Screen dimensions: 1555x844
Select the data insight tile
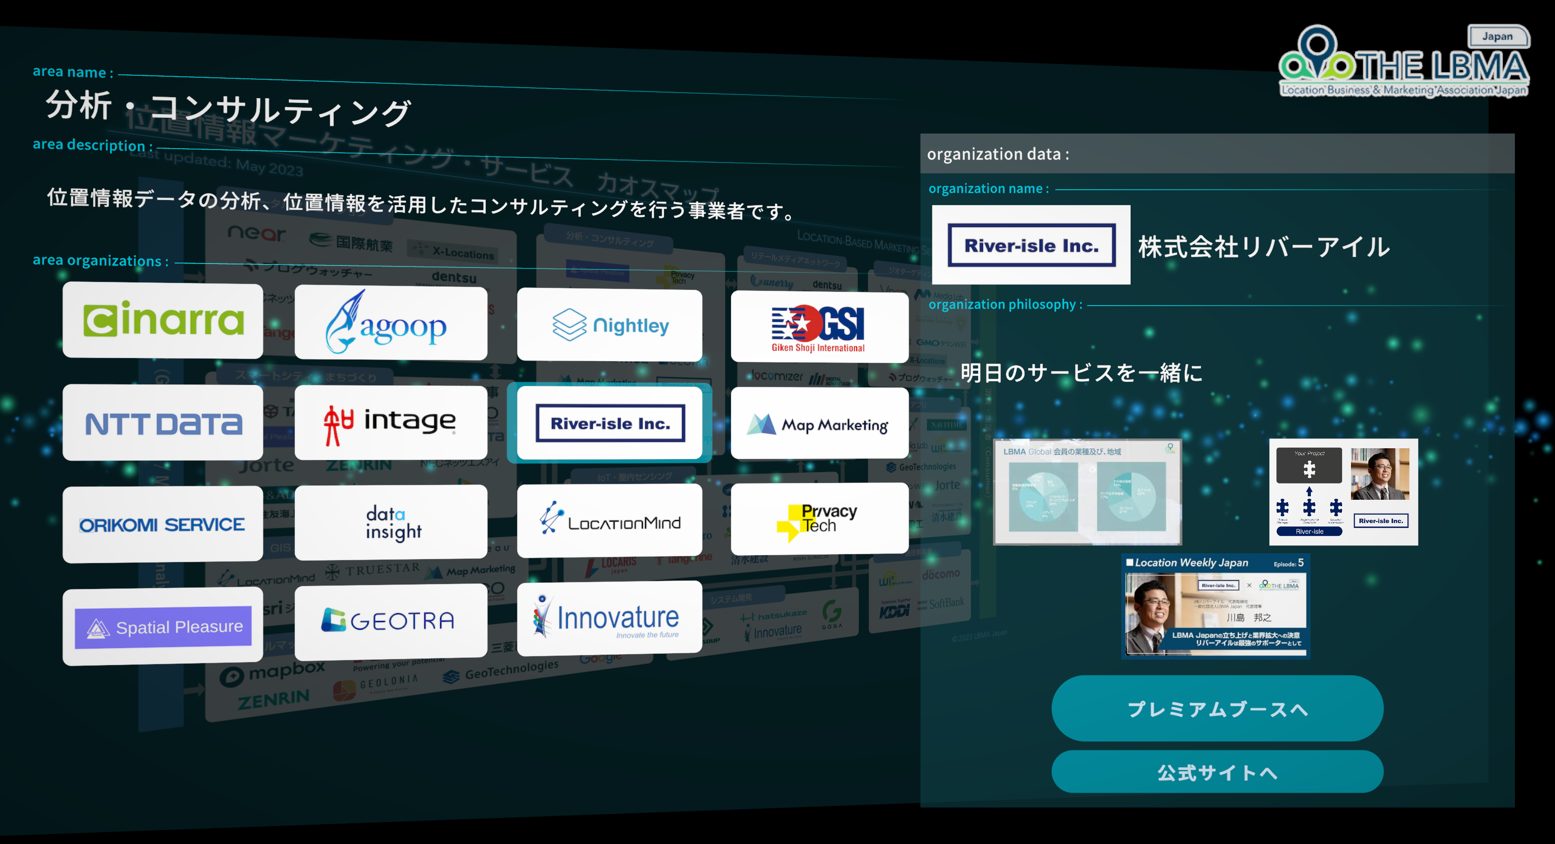[391, 523]
